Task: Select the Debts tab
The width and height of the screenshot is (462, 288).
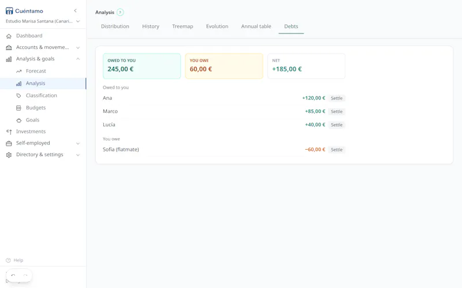Action: click(291, 26)
